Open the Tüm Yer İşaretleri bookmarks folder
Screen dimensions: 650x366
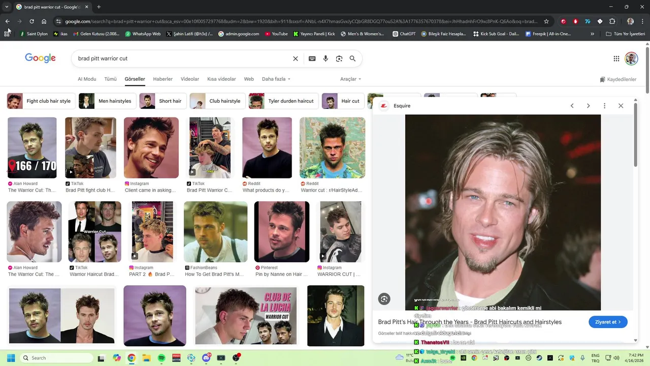(625, 34)
